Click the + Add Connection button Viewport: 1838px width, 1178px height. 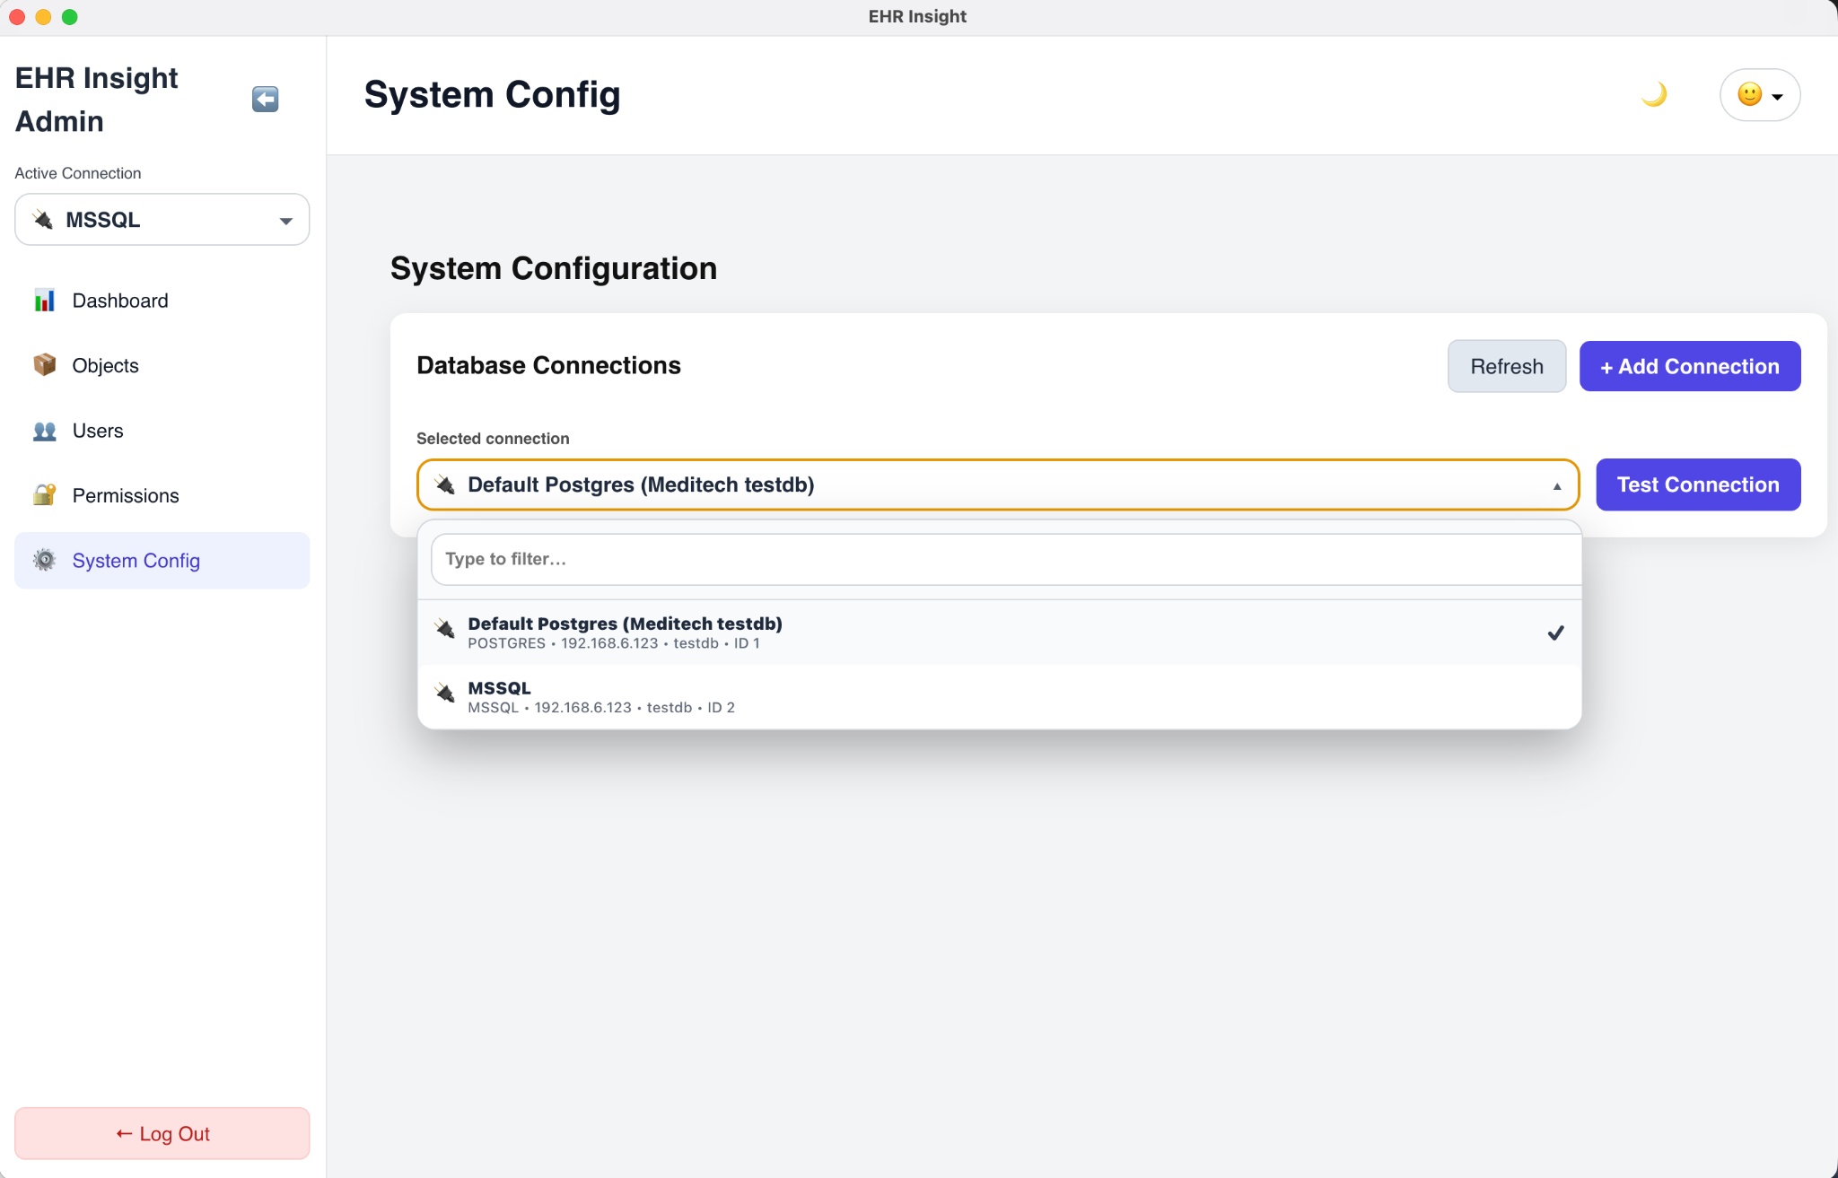pos(1688,366)
